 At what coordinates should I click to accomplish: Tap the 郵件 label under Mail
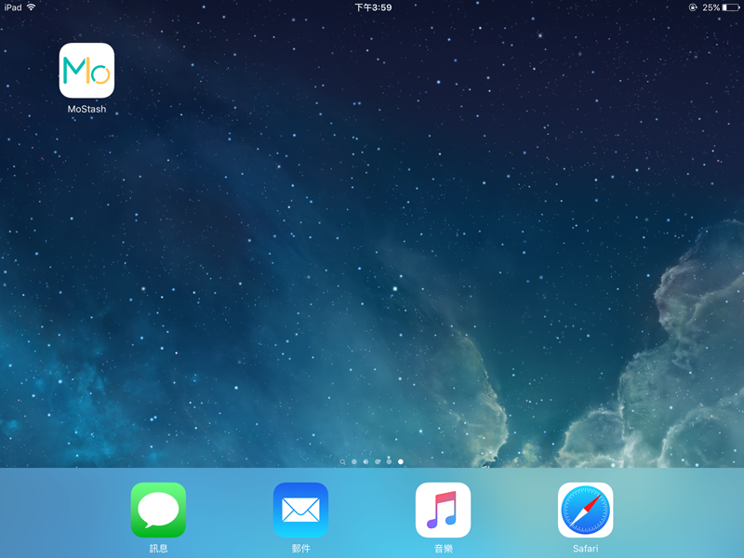point(300,549)
